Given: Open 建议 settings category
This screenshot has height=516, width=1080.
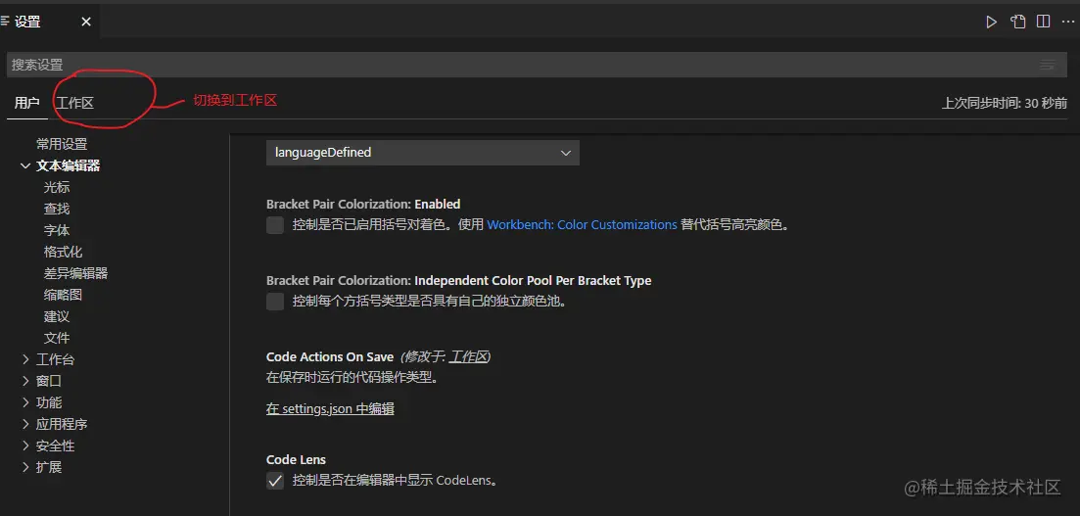Looking at the screenshot, I should pyautogui.click(x=57, y=317).
